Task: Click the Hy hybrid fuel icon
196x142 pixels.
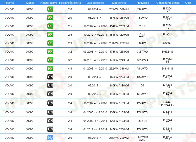Action: pos(50,138)
